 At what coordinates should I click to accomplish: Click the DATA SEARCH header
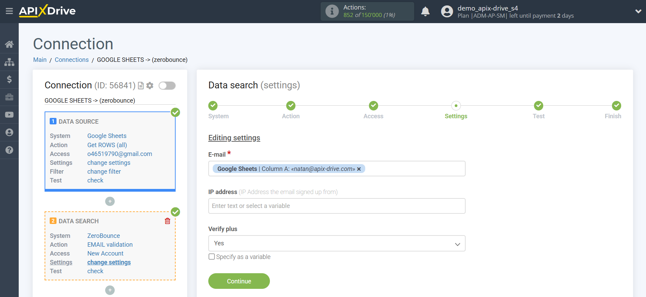click(x=79, y=221)
